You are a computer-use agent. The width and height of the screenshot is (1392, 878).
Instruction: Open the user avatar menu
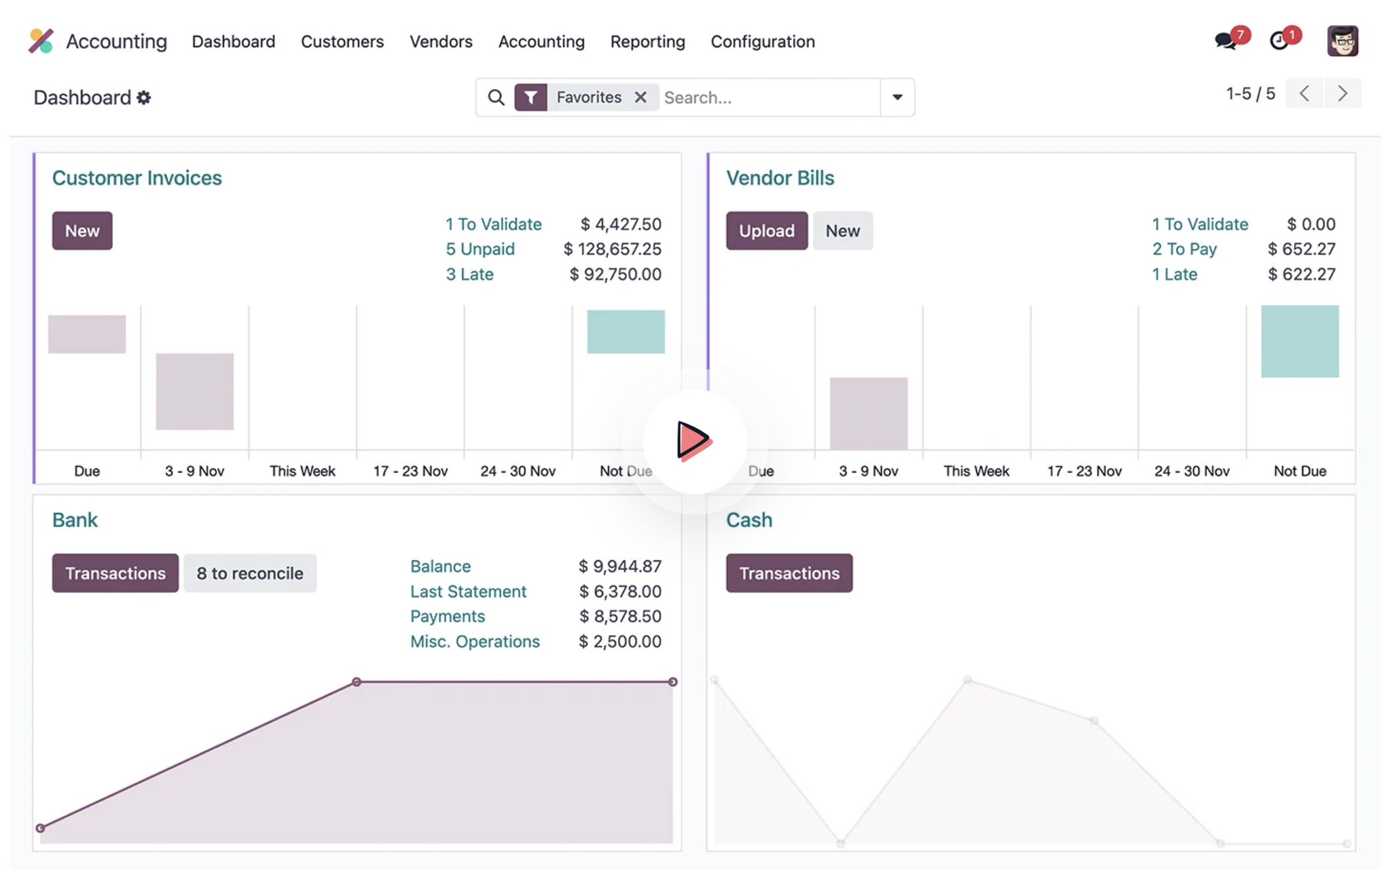pos(1342,41)
